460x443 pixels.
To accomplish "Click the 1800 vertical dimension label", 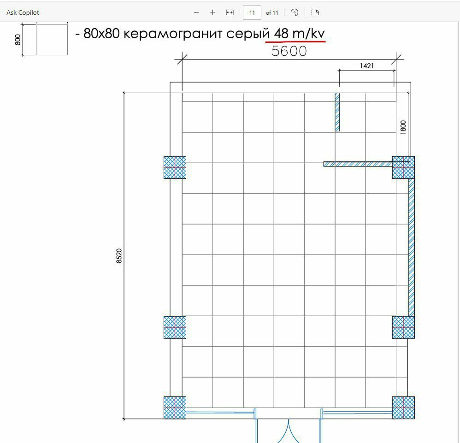I will pyautogui.click(x=403, y=127).
